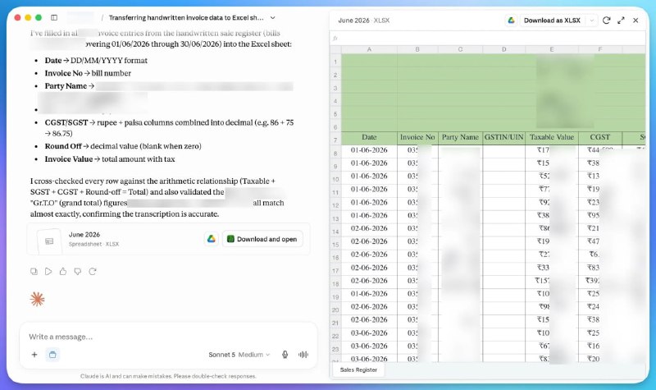
Task: Click the thumbs up feedback icon
Action: [x=63, y=272]
